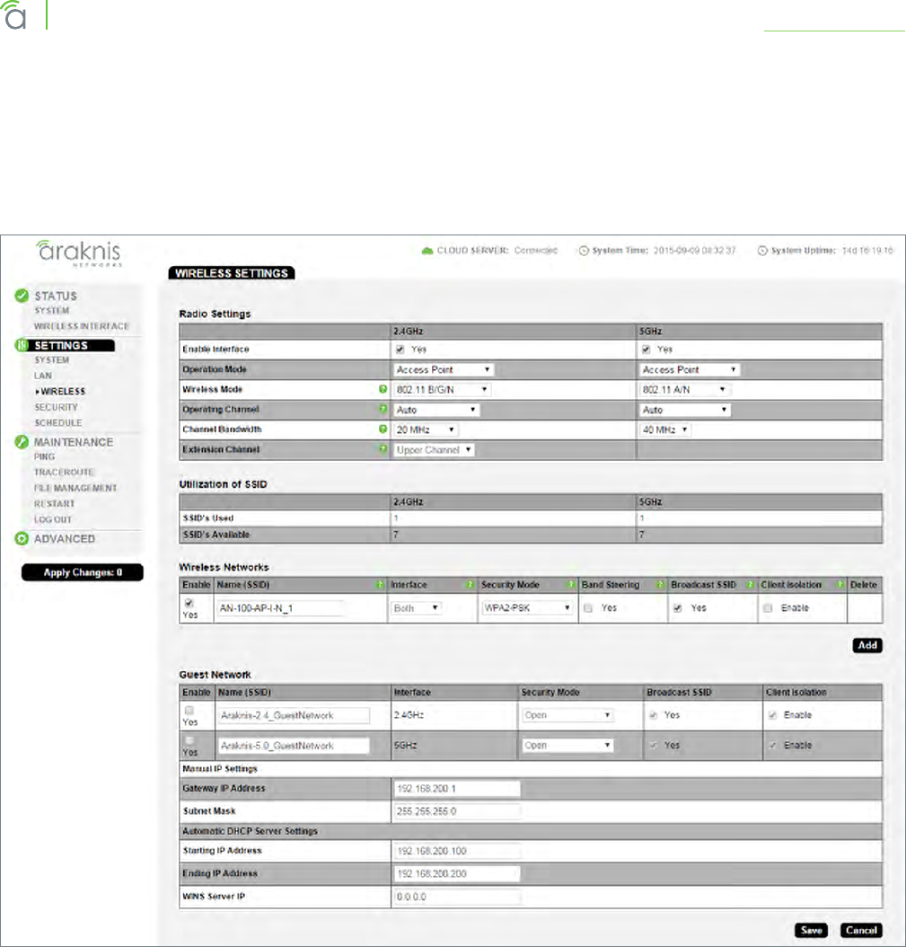The height and width of the screenshot is (947, 906).
Task: Click the Maintenance wrench icon
Action: (x=22, y=441)
